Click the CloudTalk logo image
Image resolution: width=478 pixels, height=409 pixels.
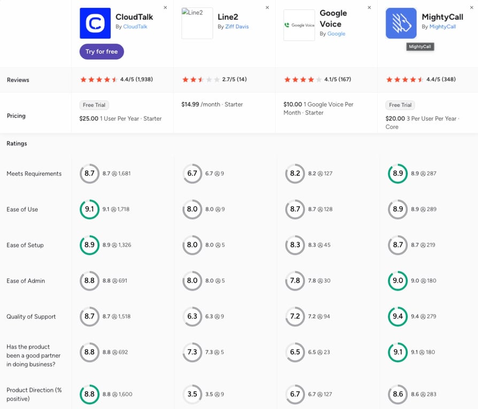(95, 23)
